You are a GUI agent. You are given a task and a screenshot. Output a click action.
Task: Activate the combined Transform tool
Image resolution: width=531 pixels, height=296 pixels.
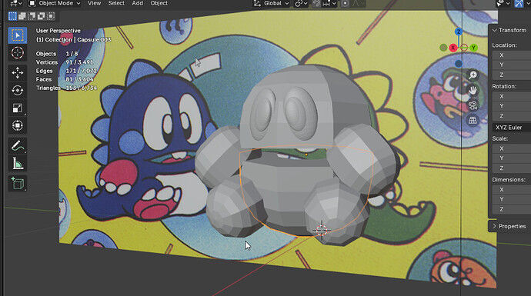click(x=17, y=125)
